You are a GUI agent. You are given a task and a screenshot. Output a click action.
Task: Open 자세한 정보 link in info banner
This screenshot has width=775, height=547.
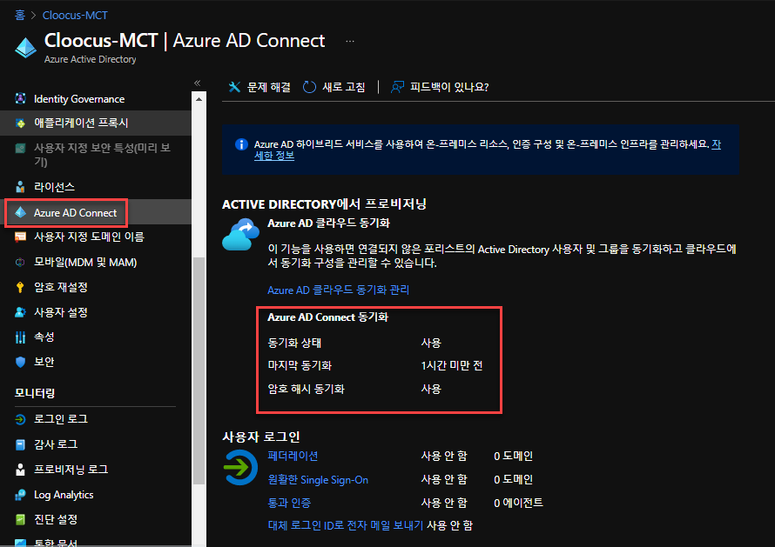(274, 156)
